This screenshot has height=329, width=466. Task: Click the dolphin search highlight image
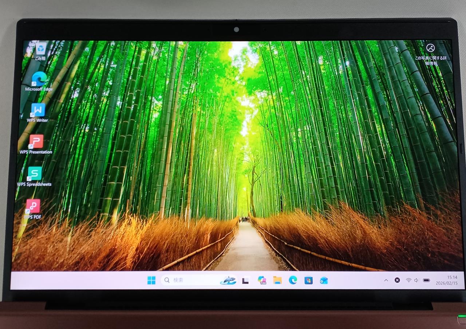coord(228,280)
